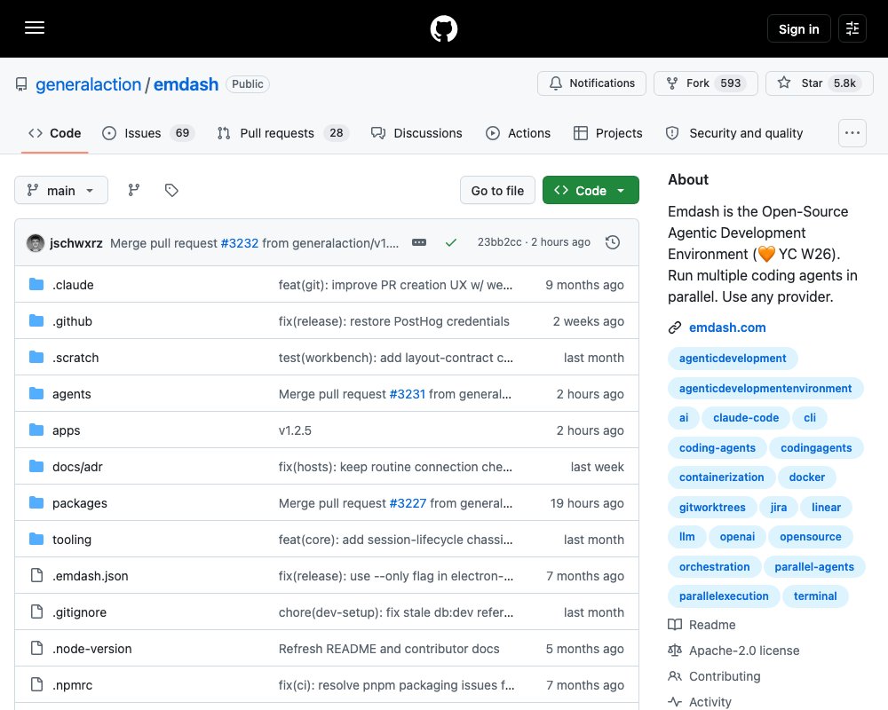Image resolution: width=888 pixels, height=710 pixels.
Task: View tags via the tag icon
Action: point(171,190)
